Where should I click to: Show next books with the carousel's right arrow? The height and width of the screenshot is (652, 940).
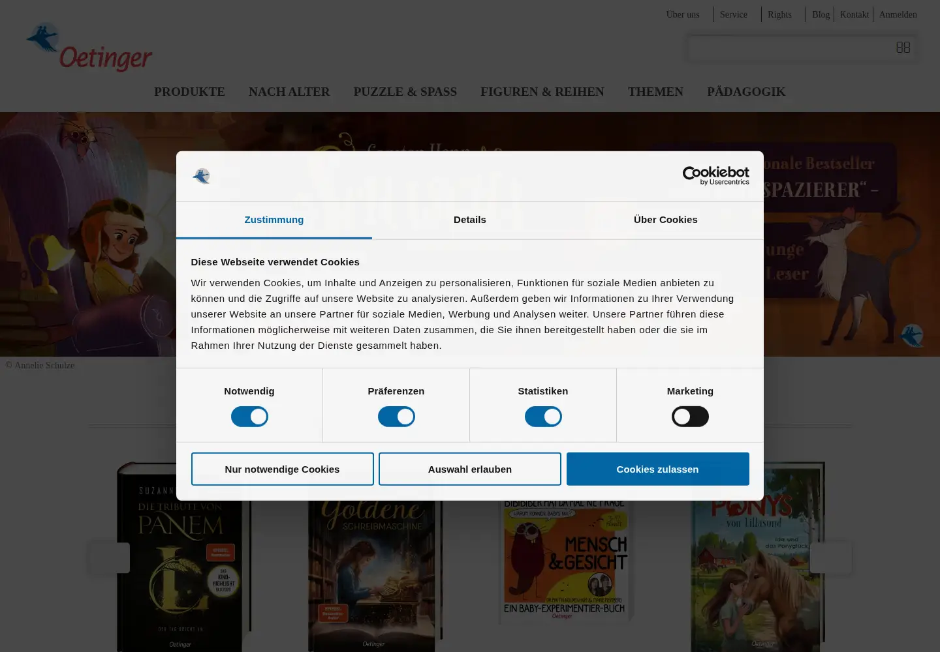830,557
